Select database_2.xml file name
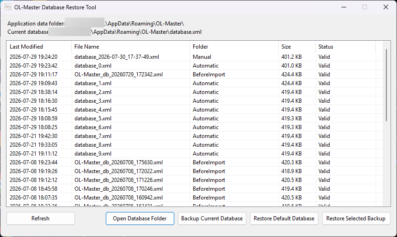397x237 pixels. [93, 92]
